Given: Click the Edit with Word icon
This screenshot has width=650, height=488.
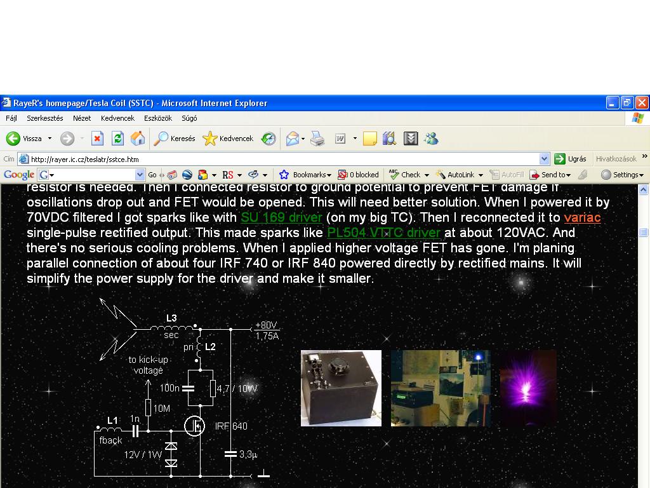Looking at the screenshot, I should coord(340,139).
